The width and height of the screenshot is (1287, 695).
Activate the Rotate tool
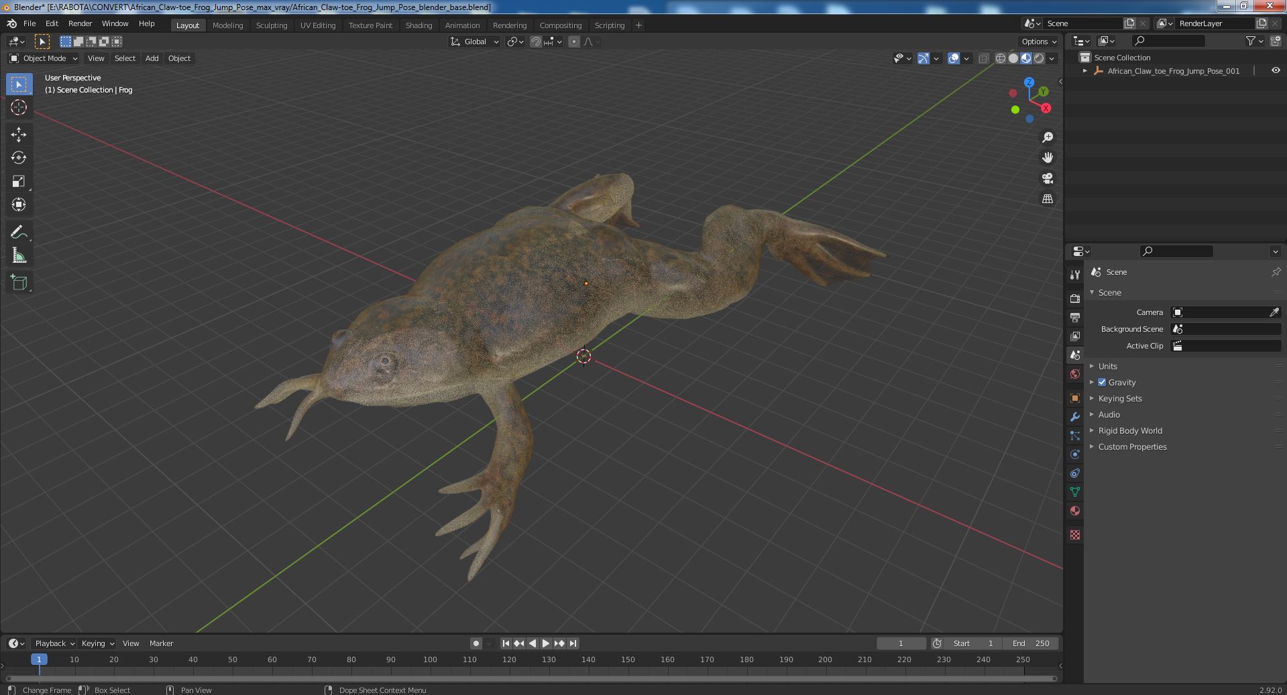pos(19,158)
